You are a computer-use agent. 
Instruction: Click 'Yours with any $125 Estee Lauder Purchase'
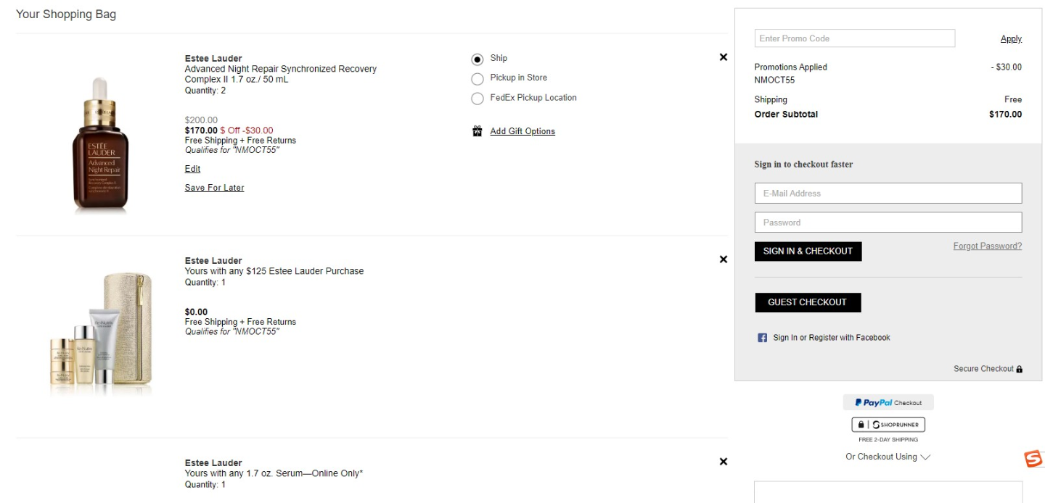pos(274,271)
